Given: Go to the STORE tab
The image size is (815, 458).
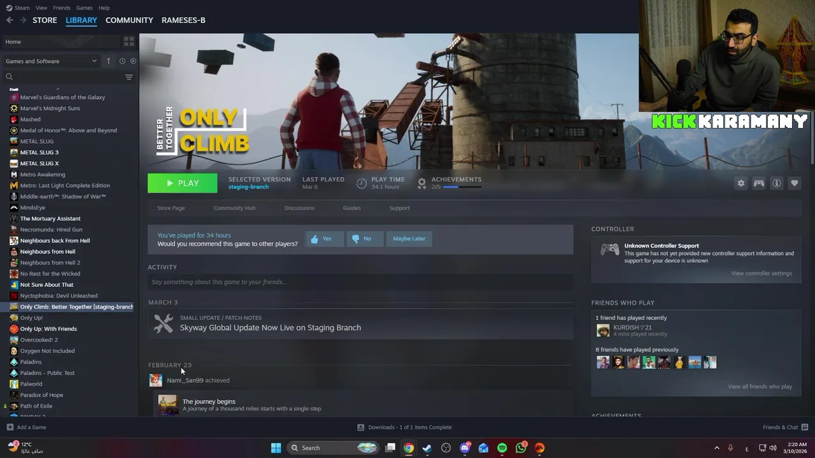Looking at the screenshot, I should point(45,20).
